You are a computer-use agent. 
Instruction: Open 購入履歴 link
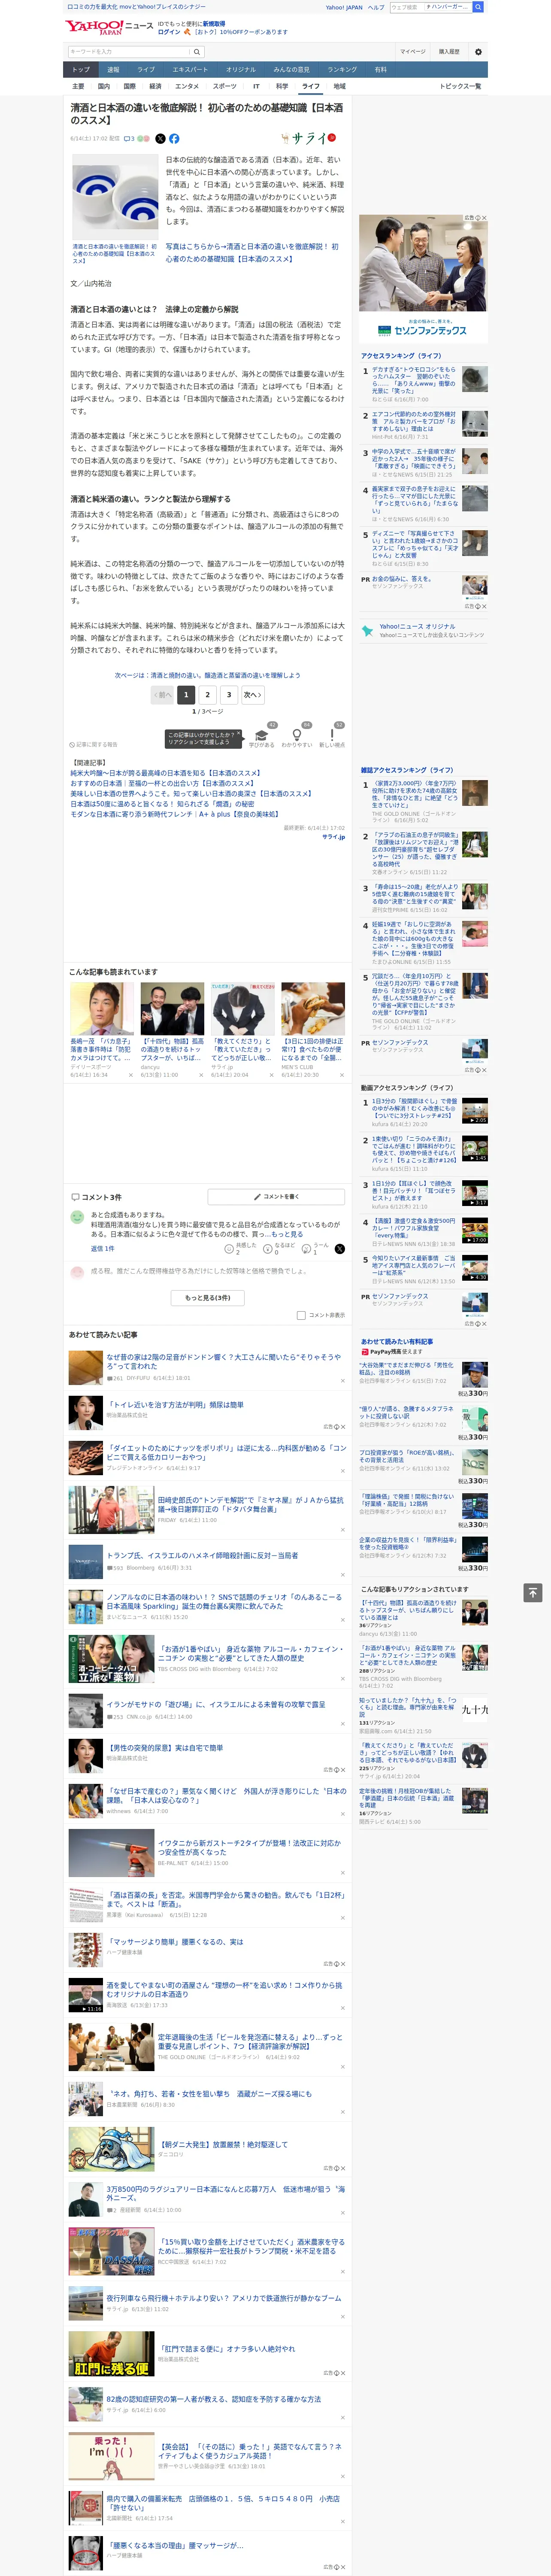pyautogui.click(x=449, y=52)
